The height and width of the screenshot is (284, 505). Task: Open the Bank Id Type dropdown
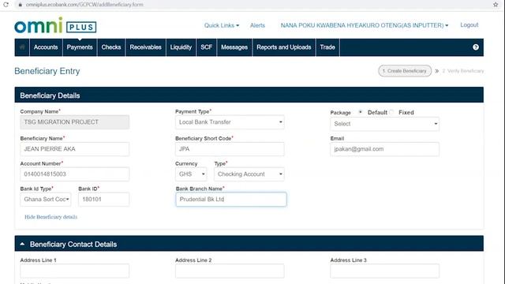[x=46, y=200]
